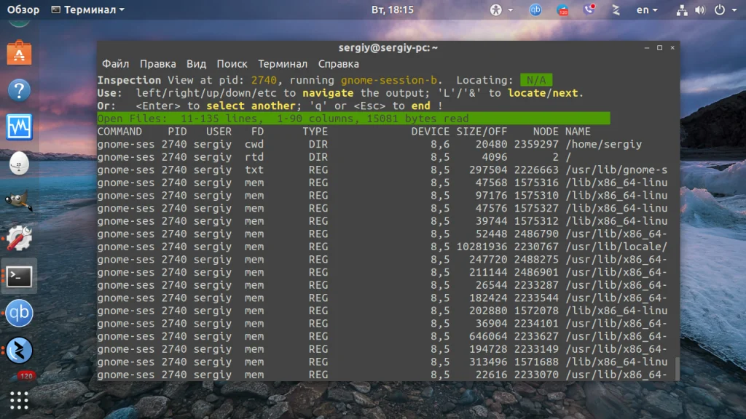746x419 pixels.
Task: Open Viber tray icon in top bar
Action: pos(589,9)
